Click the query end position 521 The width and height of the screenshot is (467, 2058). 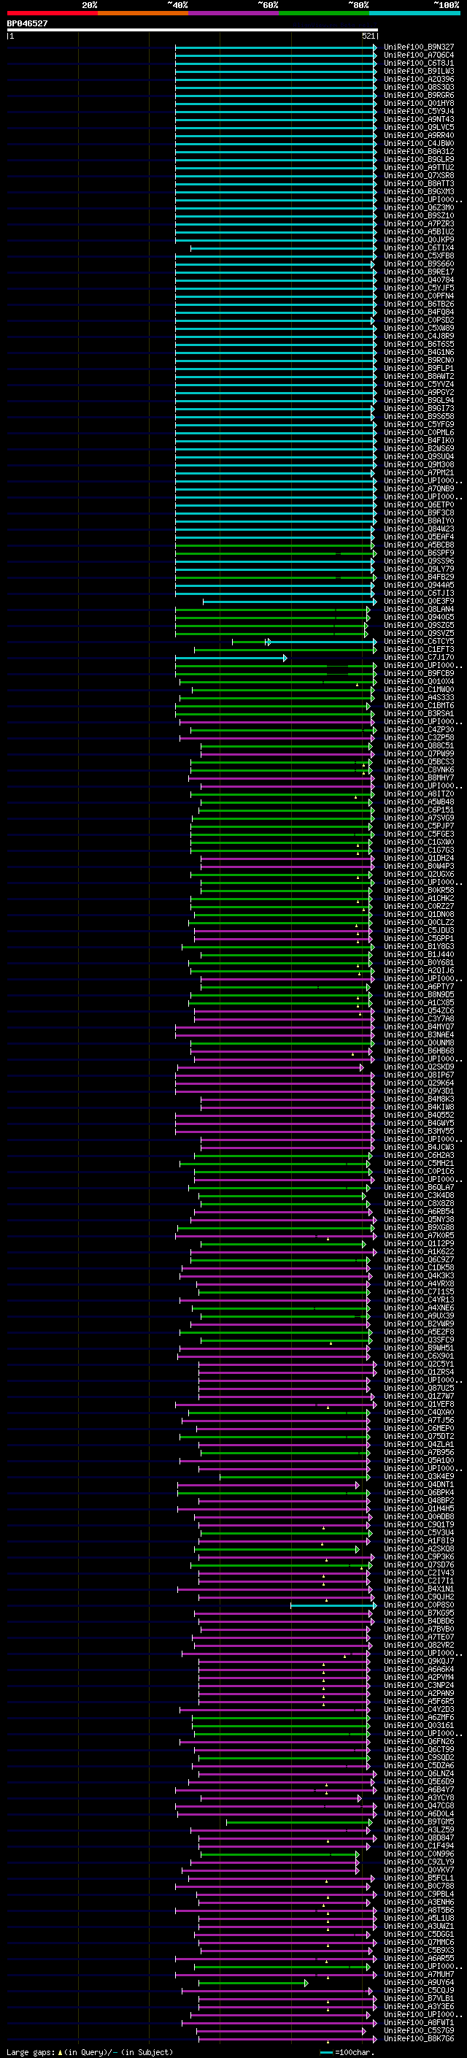click(x=368, y=36)
